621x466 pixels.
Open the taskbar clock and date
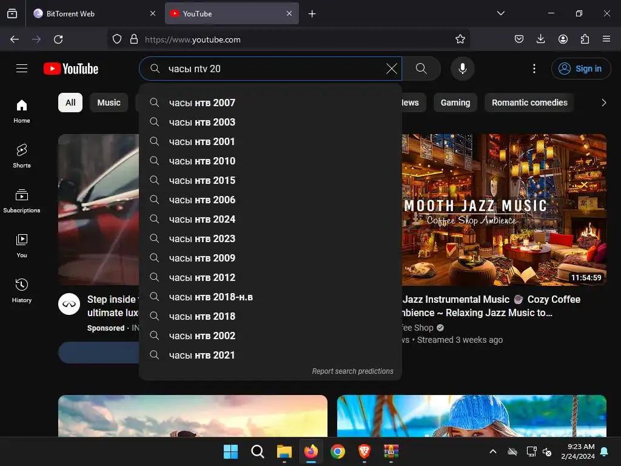click(578, 451)
